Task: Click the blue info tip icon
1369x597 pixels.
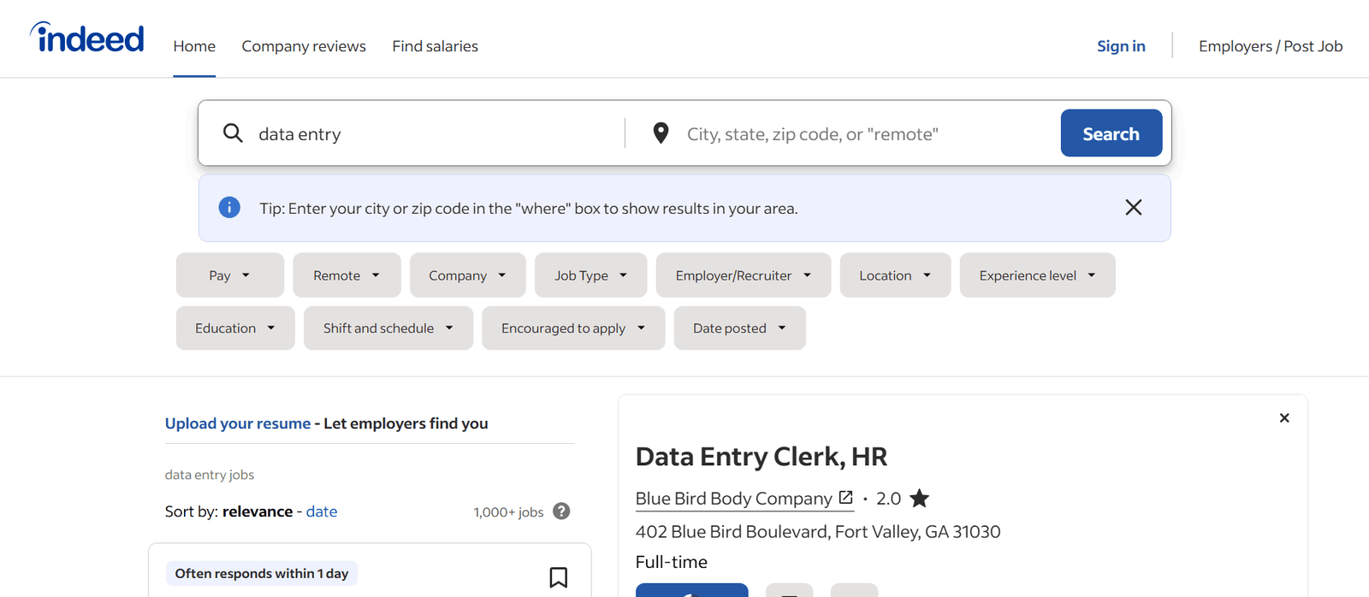Action: coord(229,208)
